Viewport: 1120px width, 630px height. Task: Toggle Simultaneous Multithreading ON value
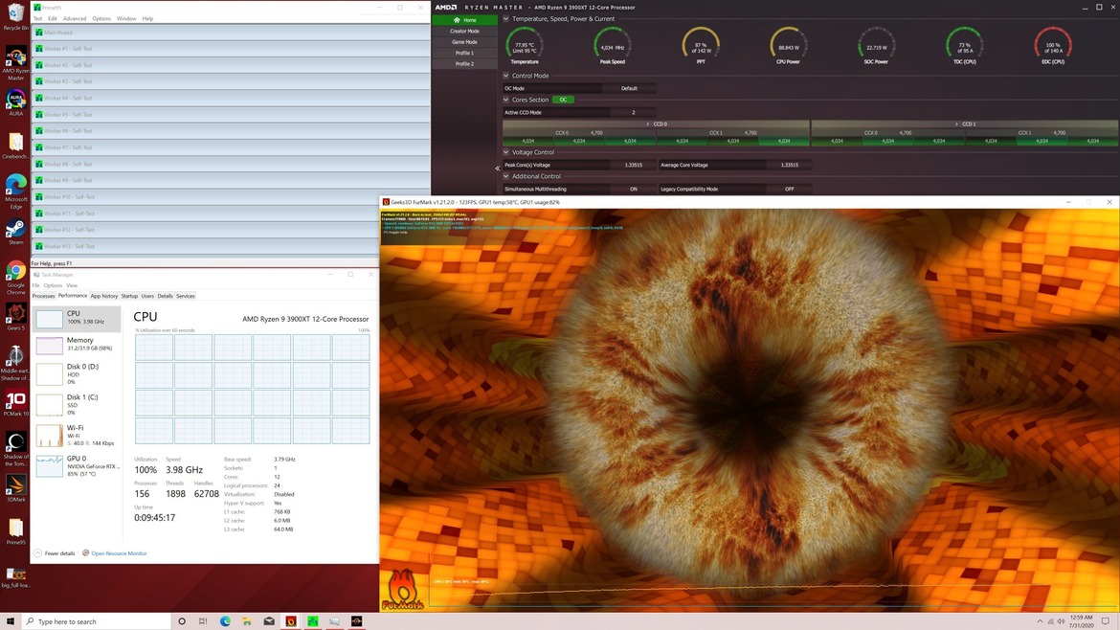tap(634, 190)
